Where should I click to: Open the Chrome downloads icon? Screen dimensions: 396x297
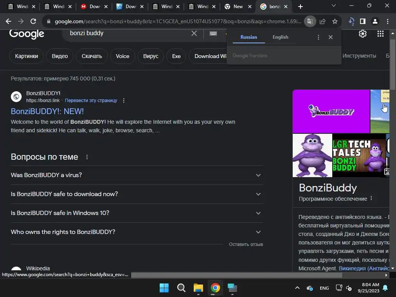(x=351, y=22)
